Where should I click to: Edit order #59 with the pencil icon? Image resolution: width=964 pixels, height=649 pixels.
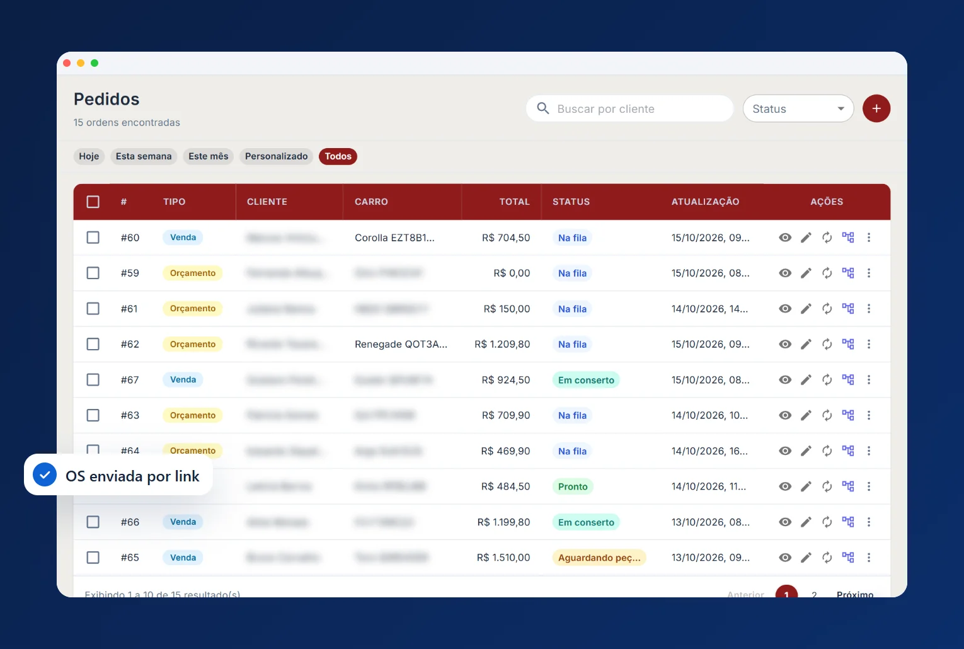pyautogui.click(x=806, y=273)
